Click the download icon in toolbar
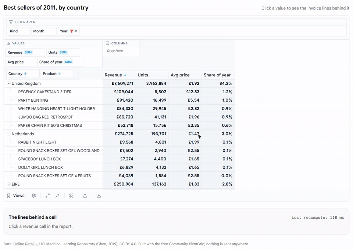 click(x=99, y=196)
